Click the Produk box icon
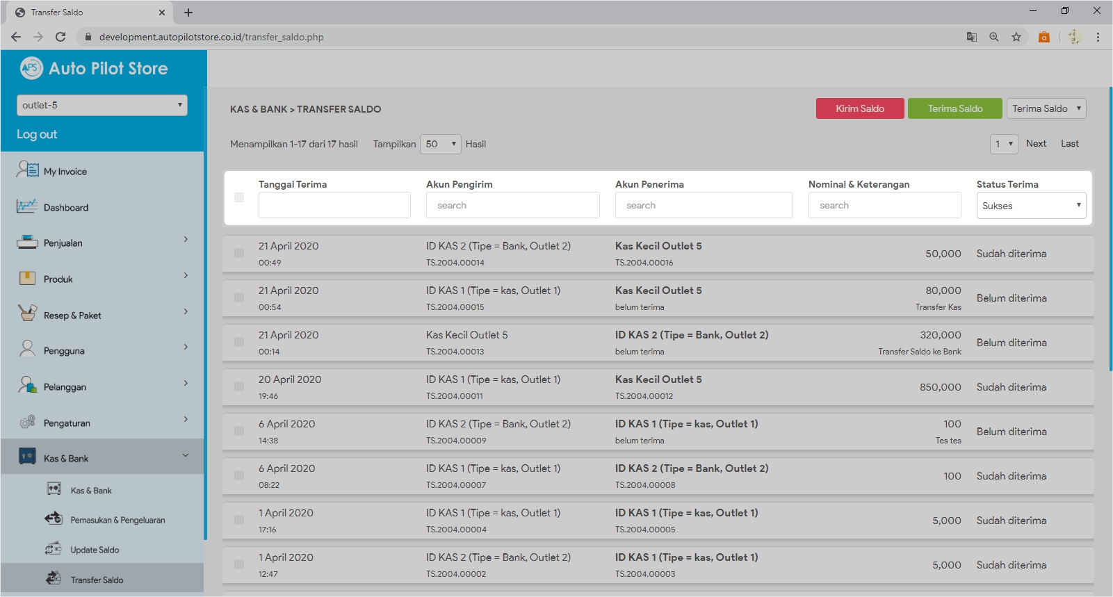 pyautogui.click(x=27, y=279)
